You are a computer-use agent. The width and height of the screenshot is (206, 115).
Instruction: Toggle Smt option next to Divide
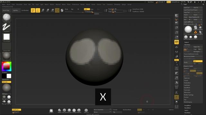(198, 61)
